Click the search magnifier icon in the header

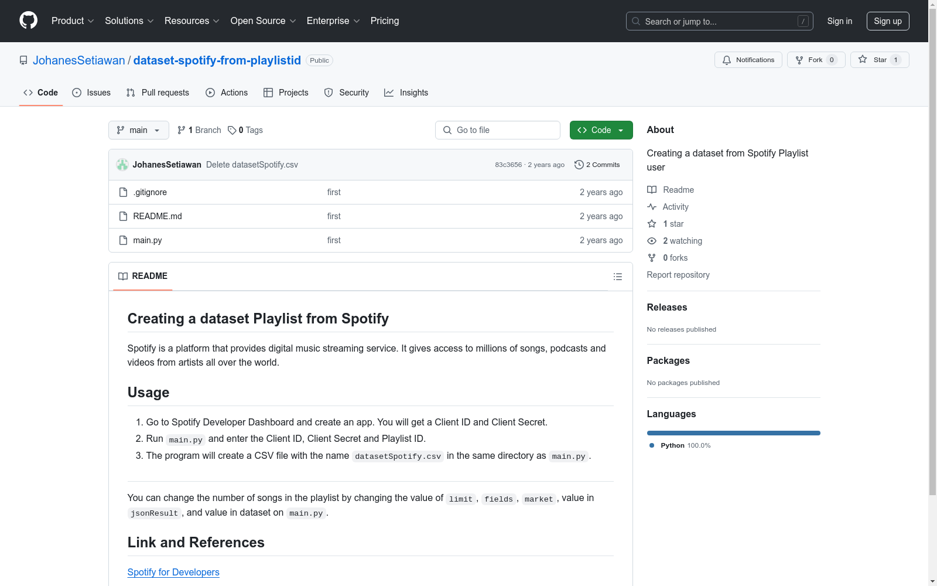pyautogui.click(x=636, y=21)
